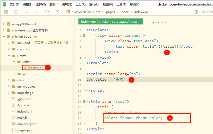Expand the unpackage folder arrow
The width and height of the screenshot is (213, 134).
pos(9,93)
